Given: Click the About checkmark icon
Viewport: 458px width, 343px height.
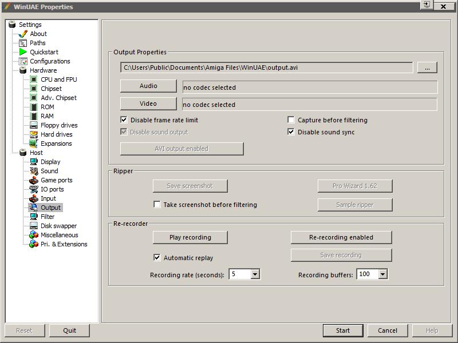Looking at the screenshot, I should (23, 34).
